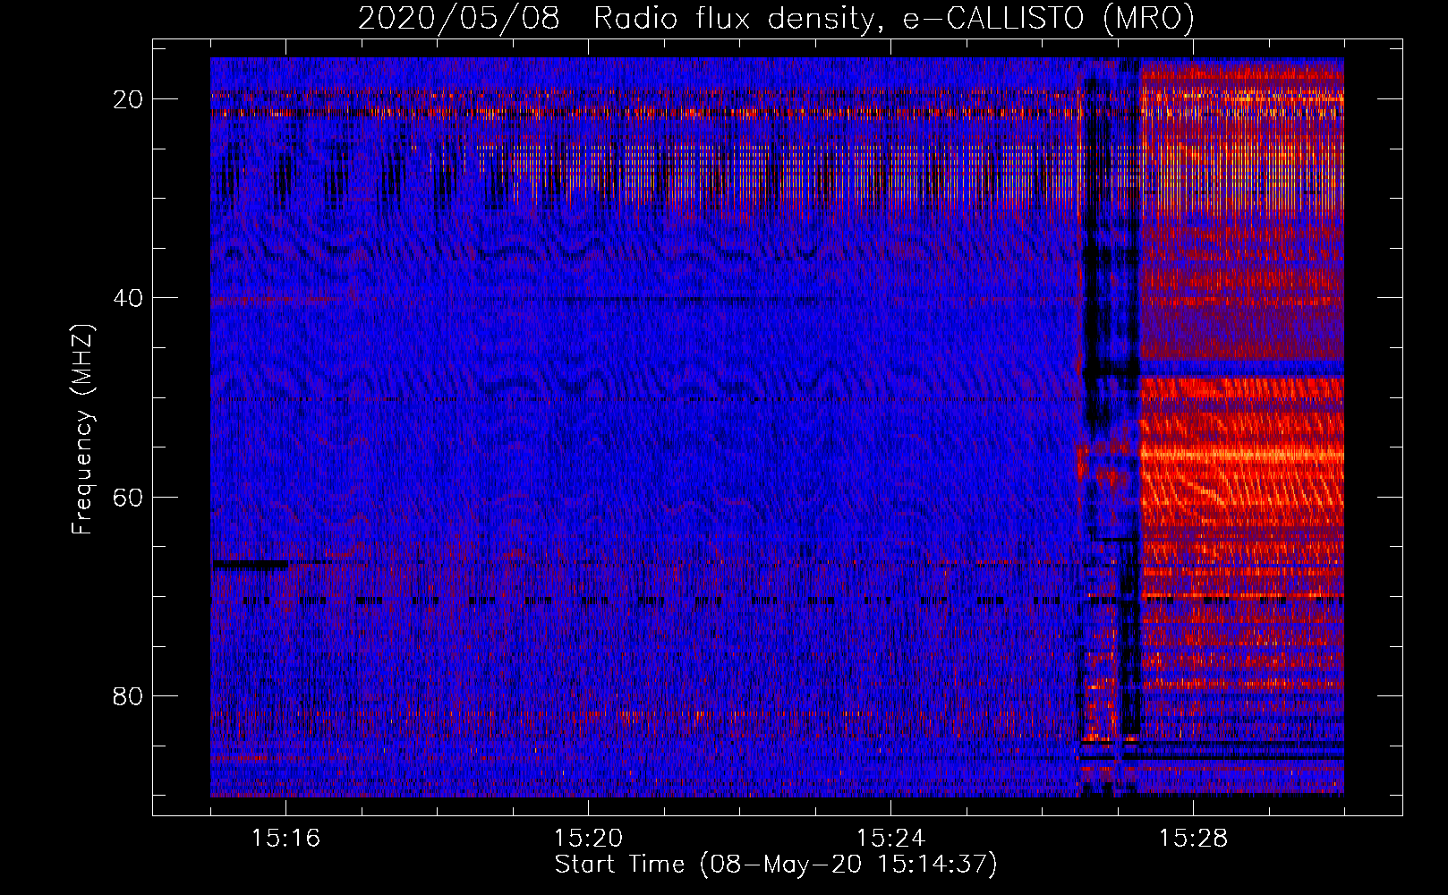
Task: Click the 40 frequency tick label
Action: 128,298
